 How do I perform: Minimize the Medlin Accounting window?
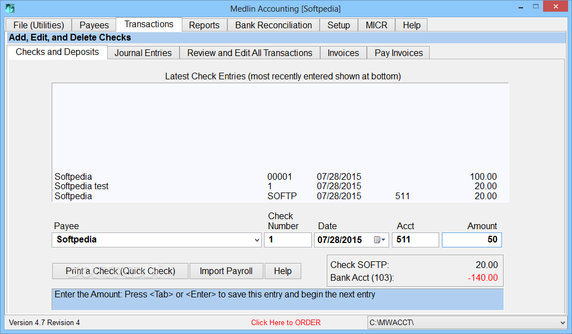coord(521,7)
